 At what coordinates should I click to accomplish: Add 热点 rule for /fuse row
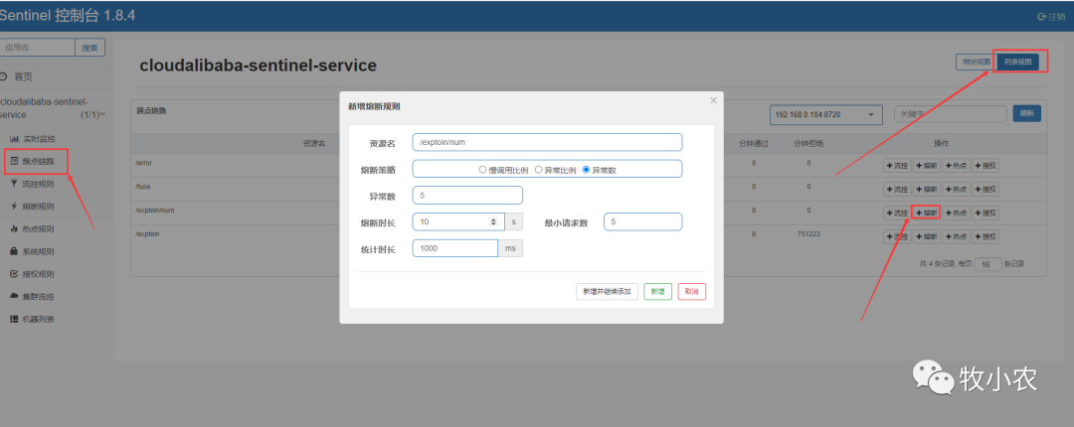956,189
